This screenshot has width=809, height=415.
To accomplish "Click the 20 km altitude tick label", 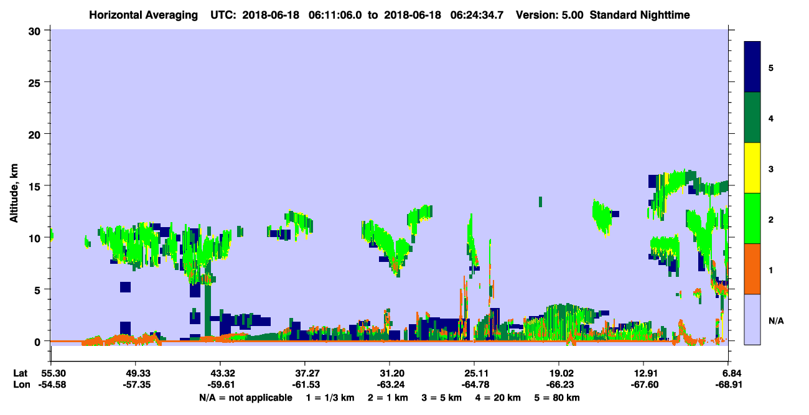I will [36, 134].
